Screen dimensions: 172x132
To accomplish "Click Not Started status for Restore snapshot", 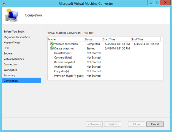I will coord(94,62).
